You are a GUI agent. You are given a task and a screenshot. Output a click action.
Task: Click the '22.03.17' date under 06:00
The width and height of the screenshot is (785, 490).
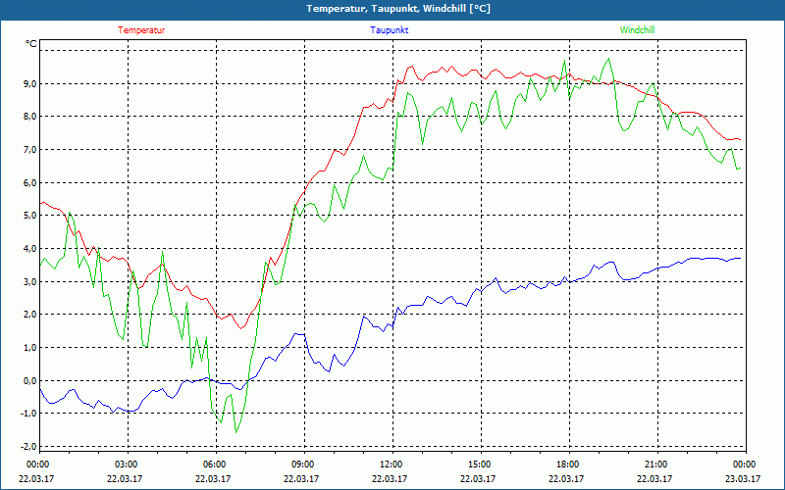coord(213,478)
